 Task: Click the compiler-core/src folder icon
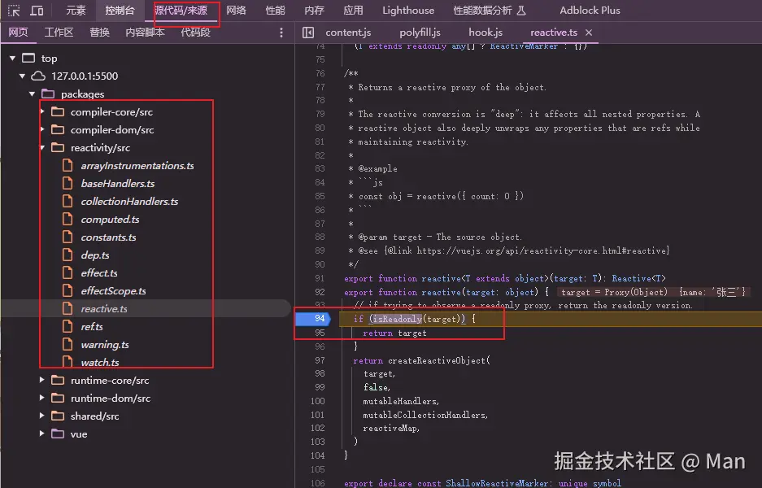tap(58, 111)
